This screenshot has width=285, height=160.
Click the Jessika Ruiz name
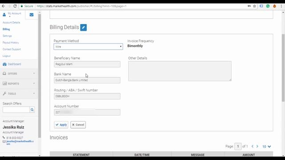click(x=13, y=127)
